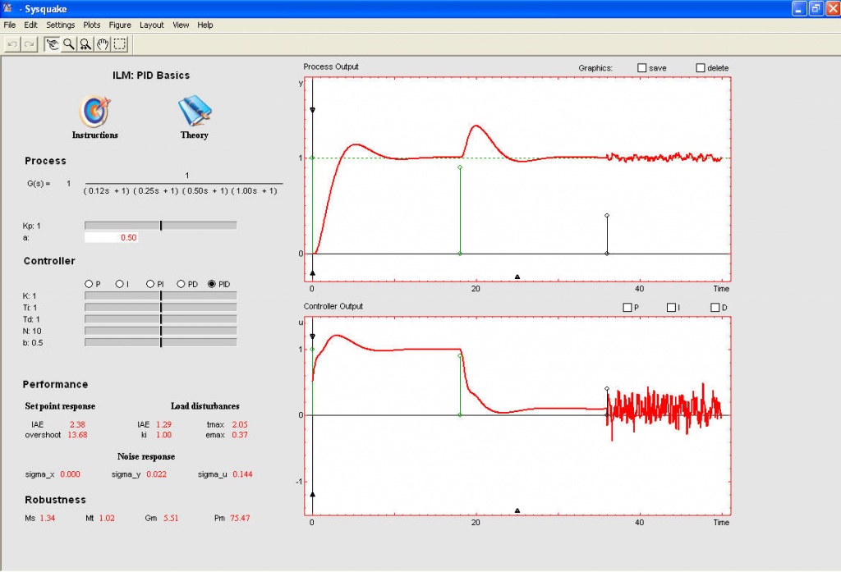The height and width of the screenshot is (572, 841).
Task: Click the top triangle on Controller Output u-axis
Action: [312, 336]
